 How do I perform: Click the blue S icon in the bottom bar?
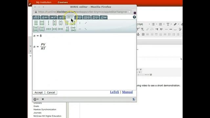(x=134, y=99)
